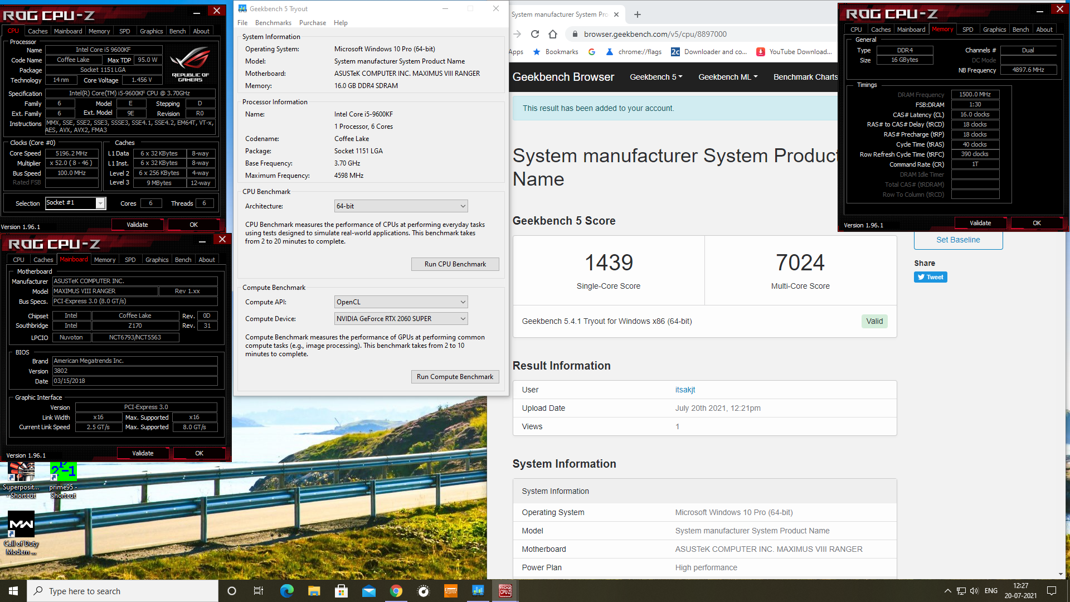The height and width of the screenshot is (602, 1070).
Task: Open Windows Start menu
Action: (13, 591)
